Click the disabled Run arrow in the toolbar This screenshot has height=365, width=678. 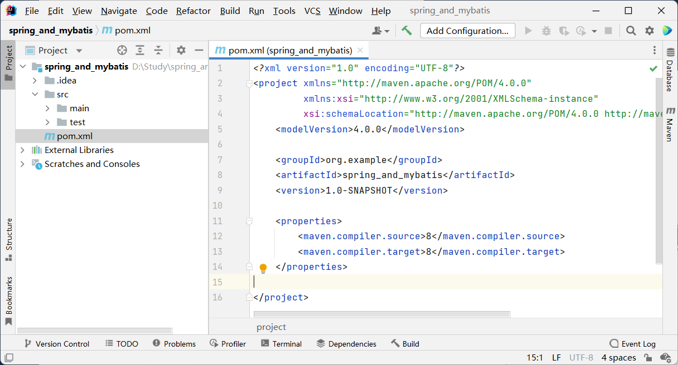[529, 31]
